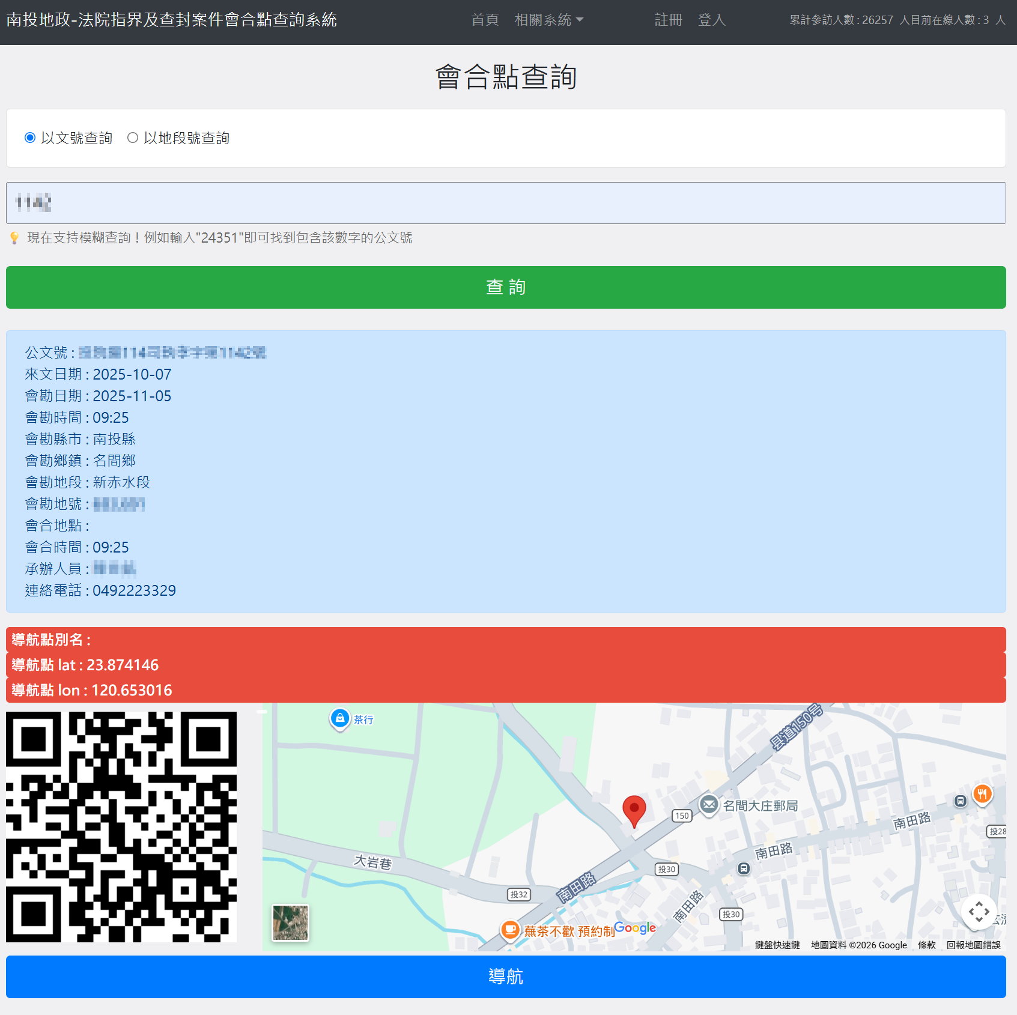1017x1015 pixels.
Task: Click the route 150 shield on map
Action: point(682,816)
